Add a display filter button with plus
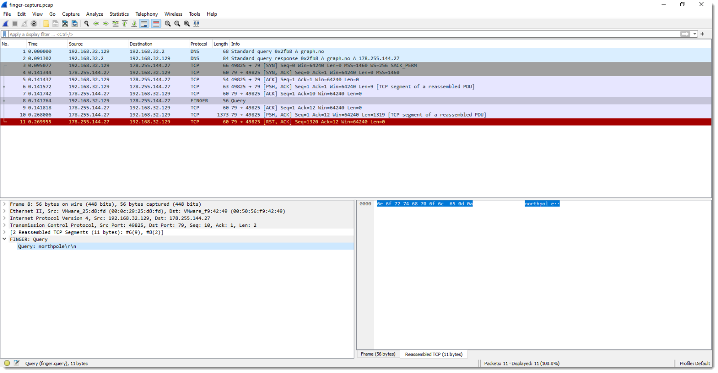 coord(702,34)
